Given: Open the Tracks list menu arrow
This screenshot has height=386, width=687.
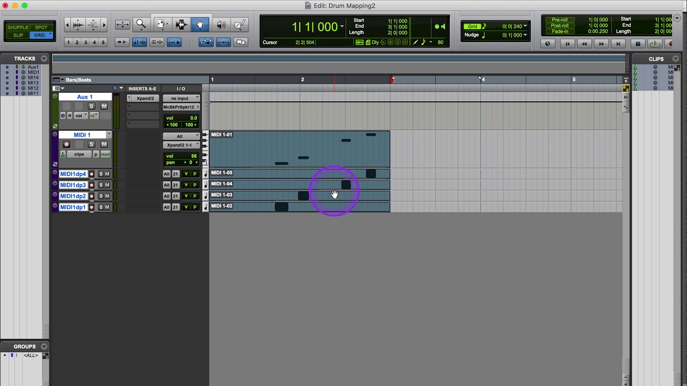Looking at the screenshot, I should (x=44, y=58).
